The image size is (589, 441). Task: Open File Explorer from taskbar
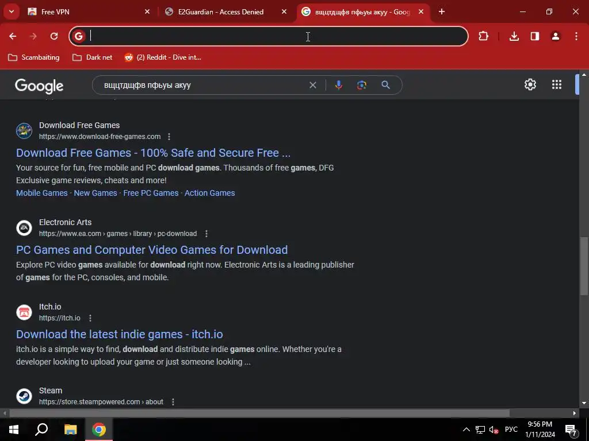(70, 430)
